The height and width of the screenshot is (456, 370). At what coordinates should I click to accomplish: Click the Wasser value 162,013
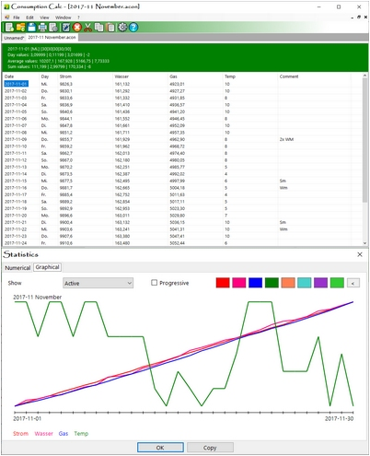[x=122, y=153]
